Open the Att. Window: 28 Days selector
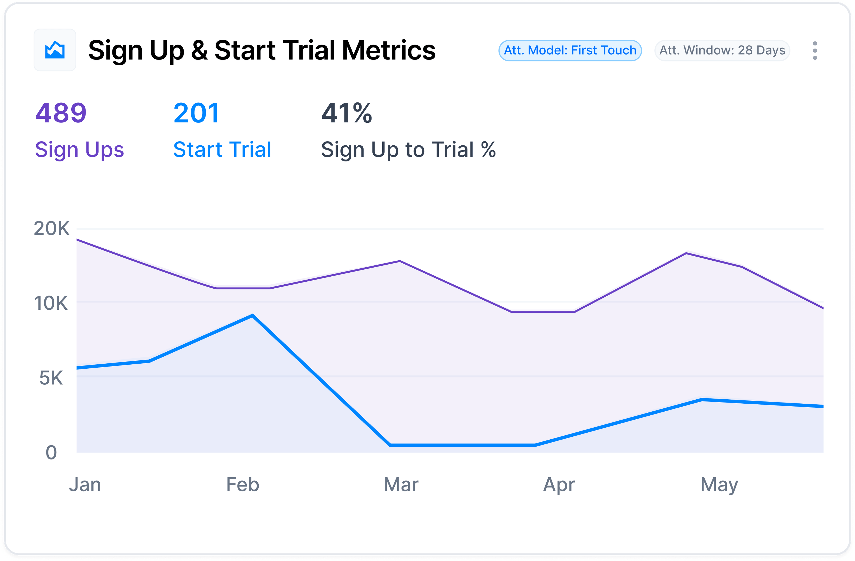 pos(721,50)
